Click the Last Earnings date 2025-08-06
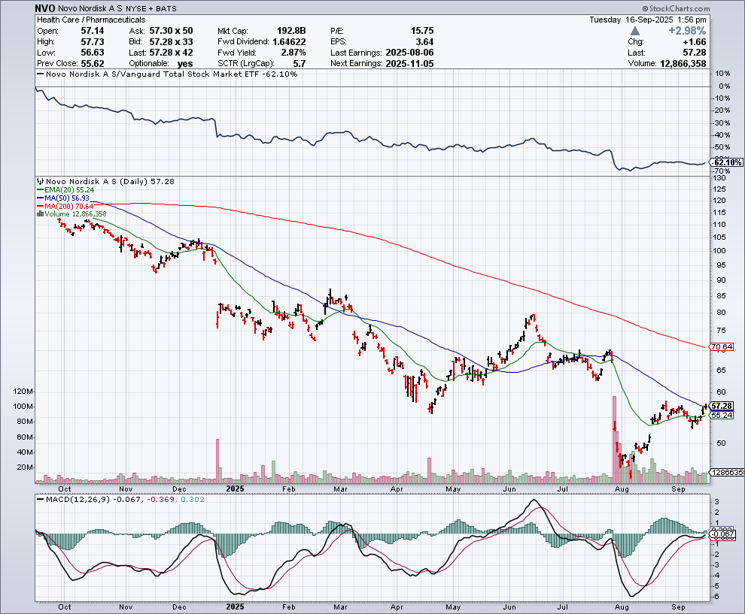 point(409,52)
